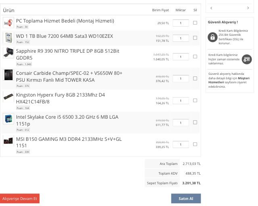Open the Müşteri Hizmetleri link
Screen dimensions: 258x206
pos(229,80)
